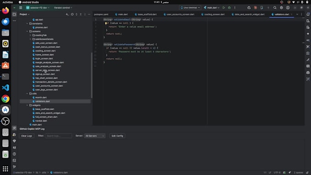Open Visual Studio Code from dock

5,88
